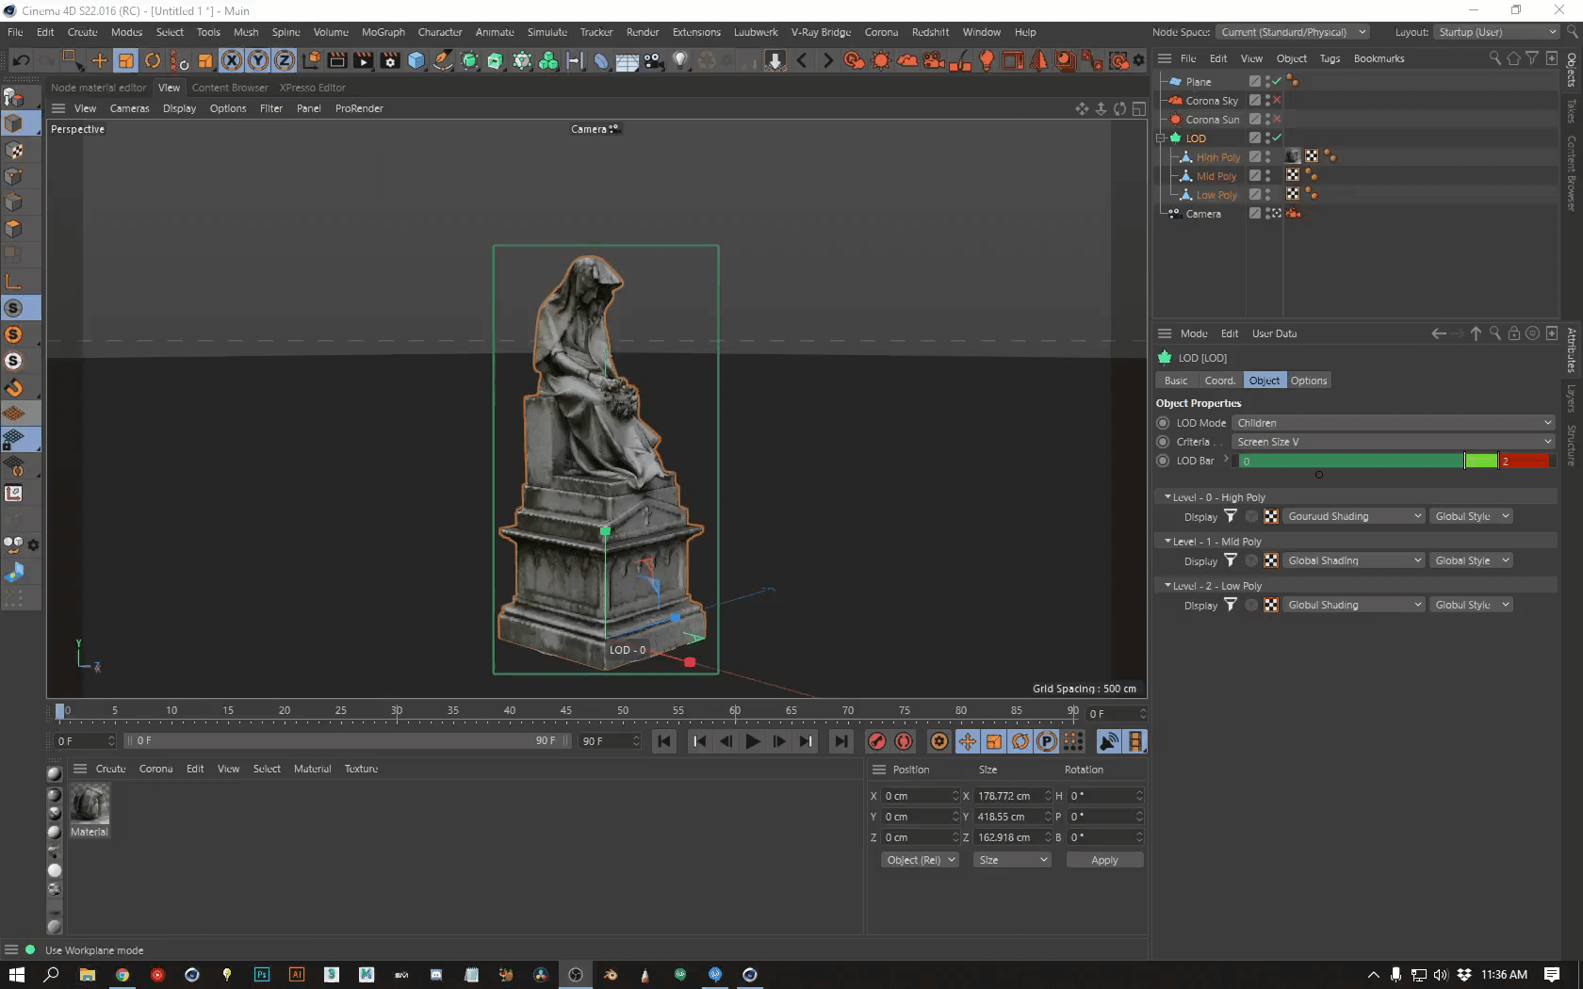Play the animation forward
Image resolution: width=1583 pixels, height=989 pixels.
click(753, 741)
